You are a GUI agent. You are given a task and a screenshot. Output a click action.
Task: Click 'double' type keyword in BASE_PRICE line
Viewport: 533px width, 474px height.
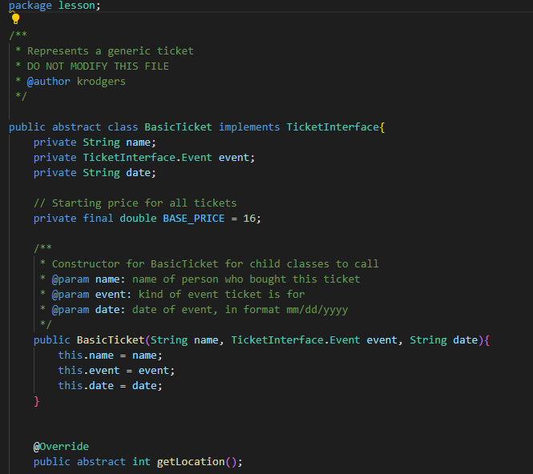[x=138, y=219]
